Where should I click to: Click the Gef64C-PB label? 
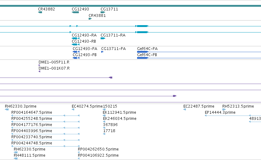pyautogui.click(x=147, y=55)
